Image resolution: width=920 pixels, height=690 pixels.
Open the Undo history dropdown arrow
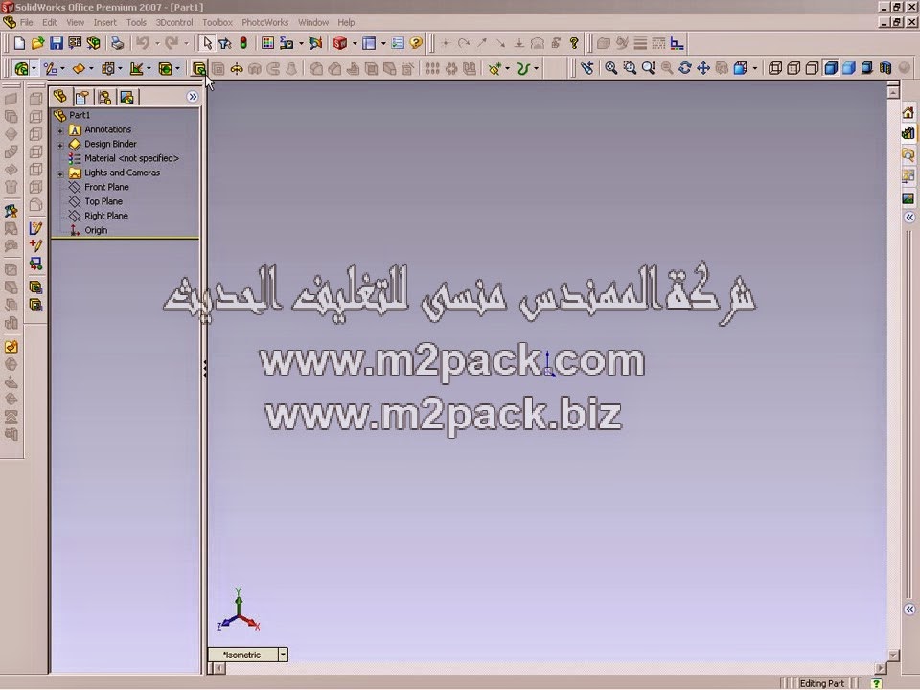tap(157, 43)
